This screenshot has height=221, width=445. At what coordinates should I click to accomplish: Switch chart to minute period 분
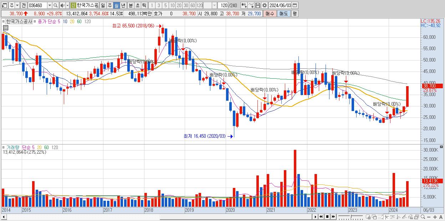pos(131,5)
